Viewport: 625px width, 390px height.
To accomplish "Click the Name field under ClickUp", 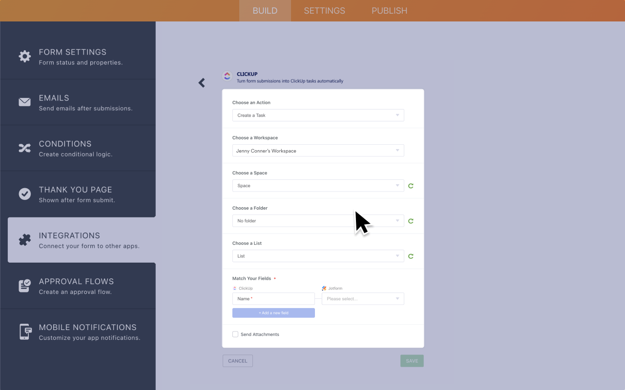I will coord(273,298).
